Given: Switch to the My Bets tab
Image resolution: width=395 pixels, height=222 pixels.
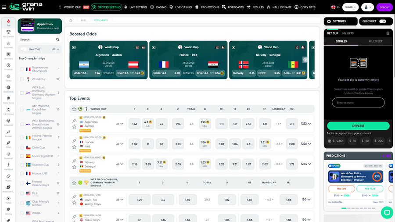Looking at the screenshot, I should [348, 33].
